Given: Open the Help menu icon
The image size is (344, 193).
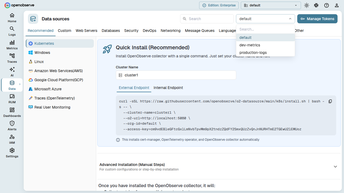Looking at the screenshot, I should (327, 5).
